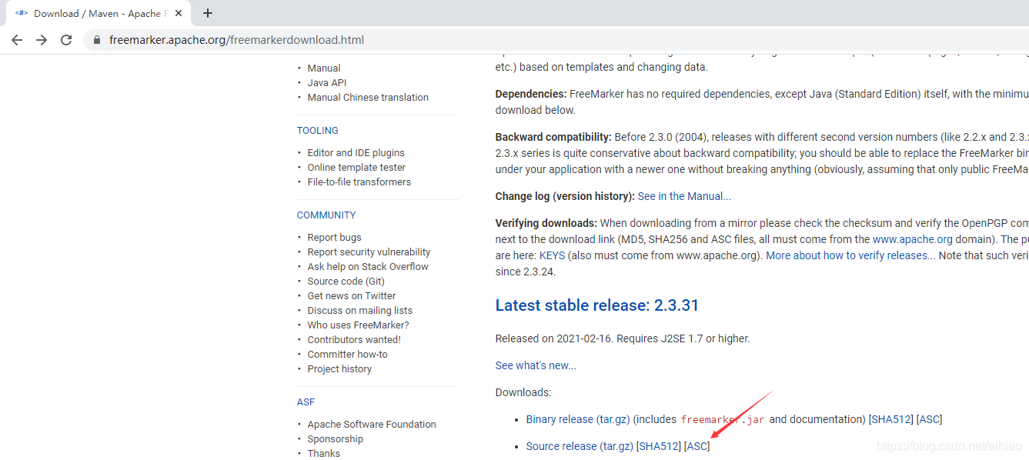This screenshot has height=460, width=1029.
Task: View site info via the padlock icon
Action: [97, 40]
